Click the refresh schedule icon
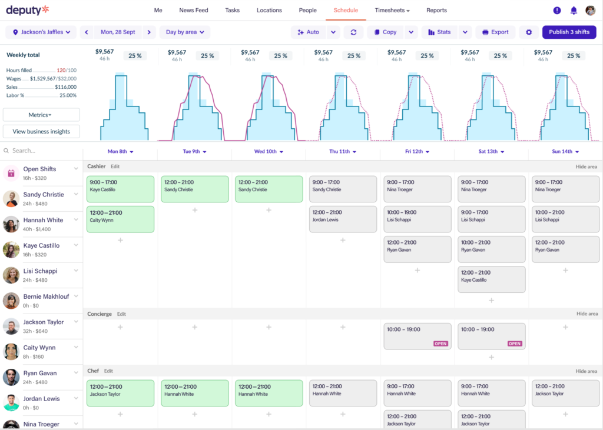603x430 pixels. (x=353, y=32)
